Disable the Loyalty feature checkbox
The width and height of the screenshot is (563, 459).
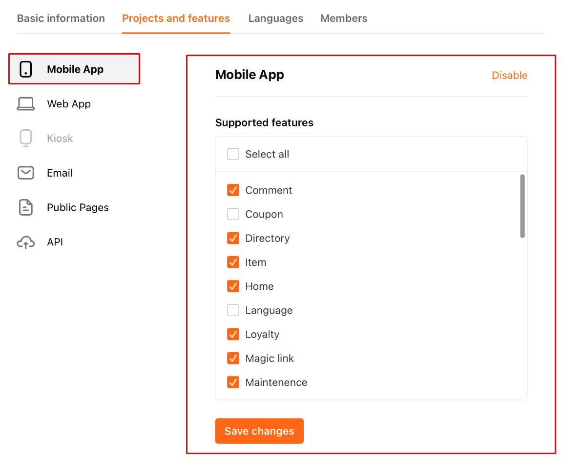(x=233, y=334)
